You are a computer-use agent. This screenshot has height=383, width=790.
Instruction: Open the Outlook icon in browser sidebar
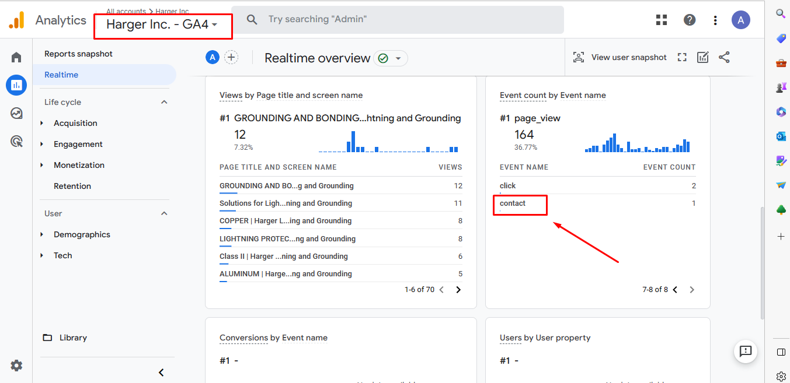pos(781,136)
